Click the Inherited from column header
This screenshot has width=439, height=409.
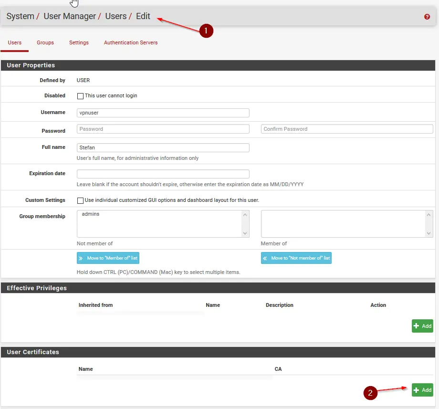[x=95, y=305]
